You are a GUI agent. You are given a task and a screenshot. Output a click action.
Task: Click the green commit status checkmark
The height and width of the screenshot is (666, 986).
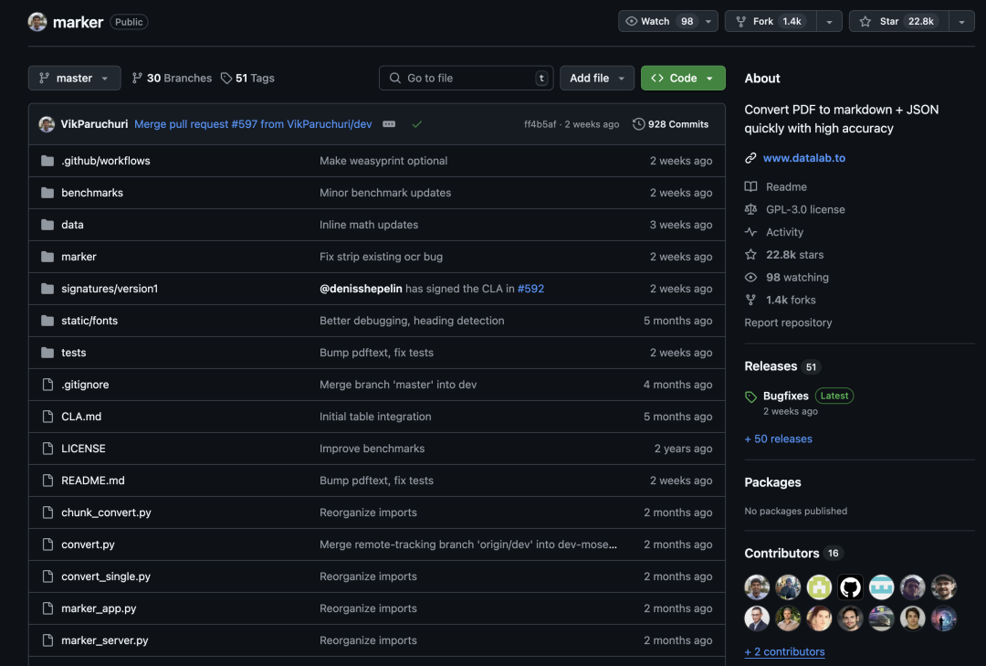coord(416,124)
